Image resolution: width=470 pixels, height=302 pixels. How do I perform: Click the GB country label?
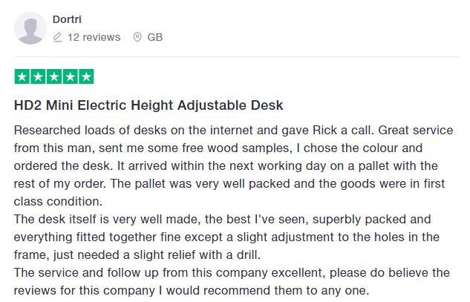155,37
